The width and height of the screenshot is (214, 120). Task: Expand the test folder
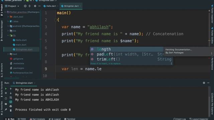[x=8, y=54]
